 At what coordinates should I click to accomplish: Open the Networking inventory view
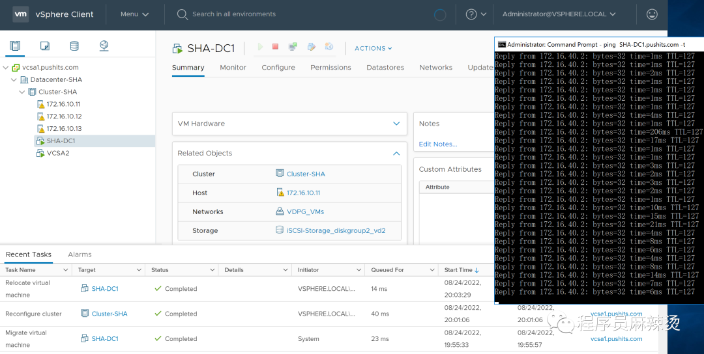pyautogui.click(x=104, y=46)
